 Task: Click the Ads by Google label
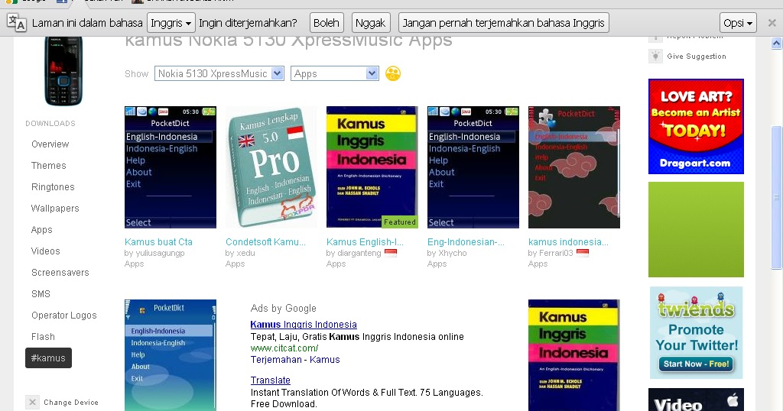point(283,309)
